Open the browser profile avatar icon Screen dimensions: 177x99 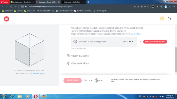[x=166, y=7]
